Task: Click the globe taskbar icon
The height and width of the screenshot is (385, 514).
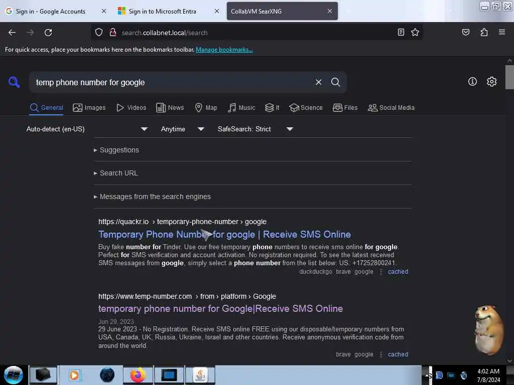Action: (107, 375)
